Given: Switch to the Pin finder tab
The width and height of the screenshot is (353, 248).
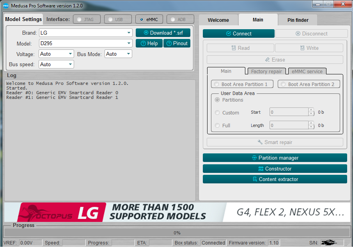Looking at the screenshot, I should [298, 20].
